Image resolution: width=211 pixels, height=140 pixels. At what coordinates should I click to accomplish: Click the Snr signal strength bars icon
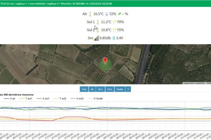[x=97, y=38]
